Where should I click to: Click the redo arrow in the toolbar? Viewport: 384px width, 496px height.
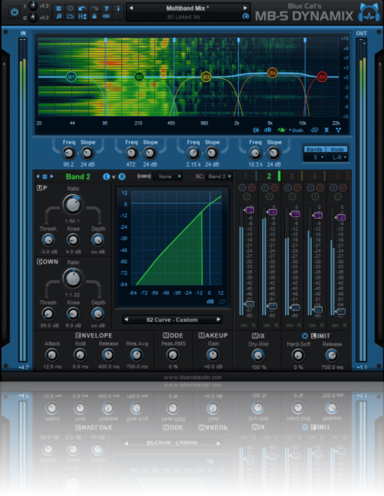(x=94, y=8)
